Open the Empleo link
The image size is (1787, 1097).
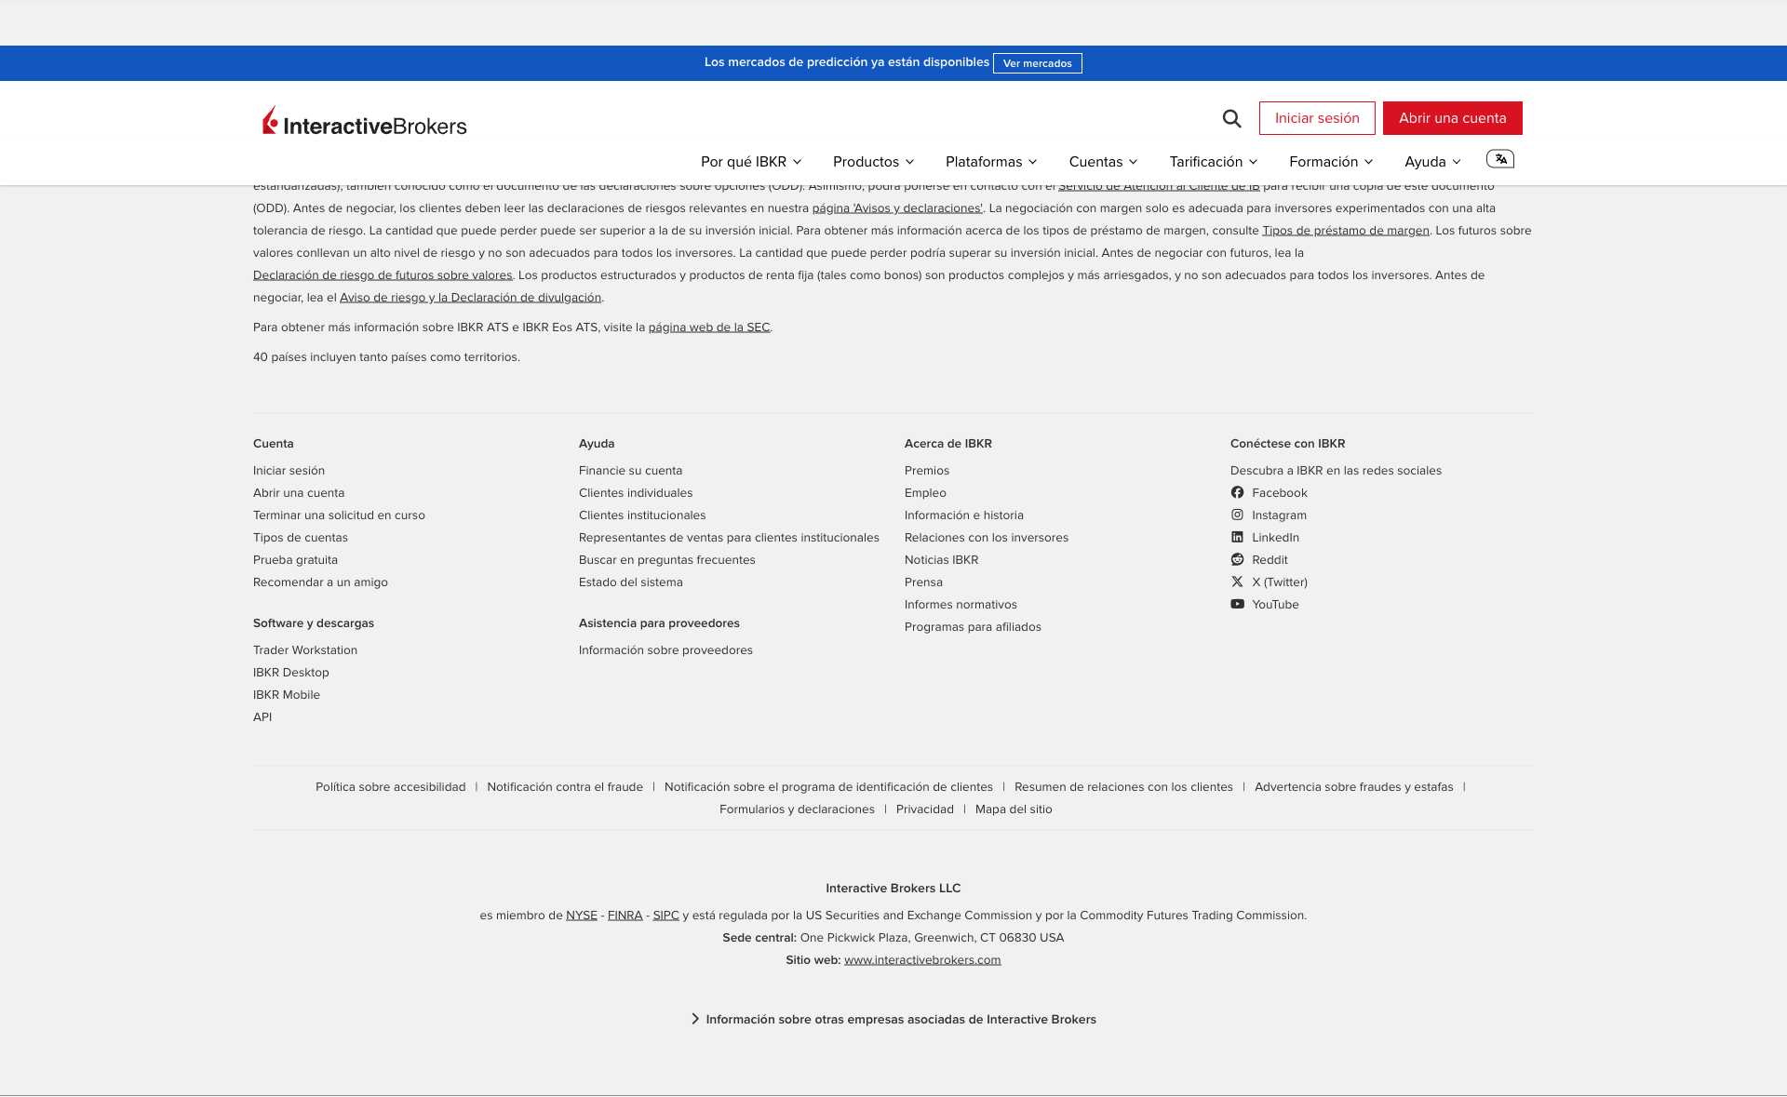click(925, 493)
